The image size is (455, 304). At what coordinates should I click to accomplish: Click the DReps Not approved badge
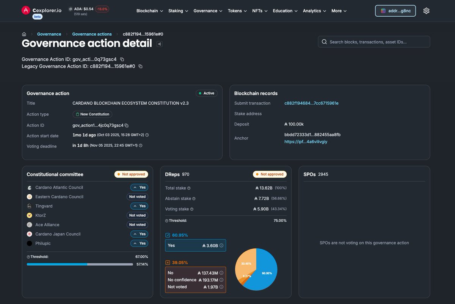pyautogui.click(x=270, y=174)
